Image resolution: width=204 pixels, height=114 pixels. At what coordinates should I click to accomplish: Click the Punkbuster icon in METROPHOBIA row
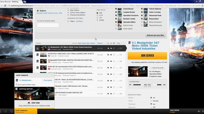point(111,61)
